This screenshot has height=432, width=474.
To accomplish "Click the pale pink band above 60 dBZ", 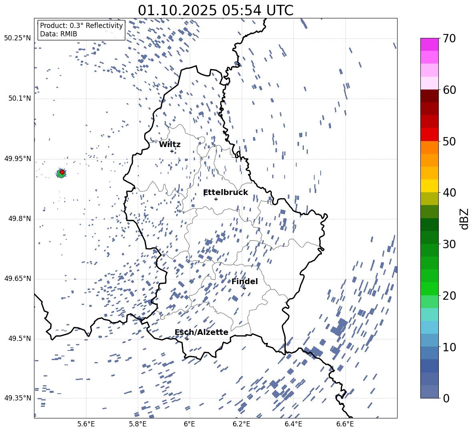I will coord(429,83).
